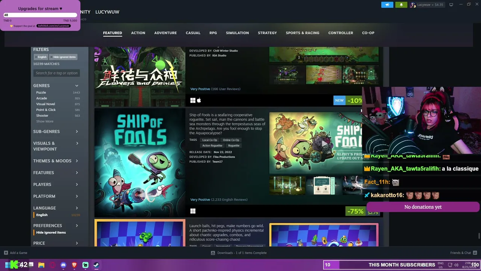
Task: Click Windows platform icon for Ship of Fools
Action: 193,211
